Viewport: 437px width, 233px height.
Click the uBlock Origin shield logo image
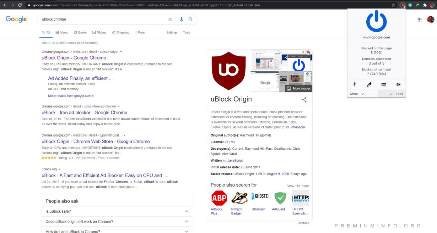click(x=228, y=71)
